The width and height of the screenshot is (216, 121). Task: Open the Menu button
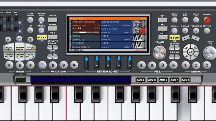53,20
